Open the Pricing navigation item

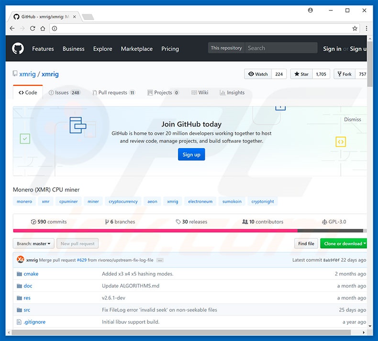coord(170,49)
